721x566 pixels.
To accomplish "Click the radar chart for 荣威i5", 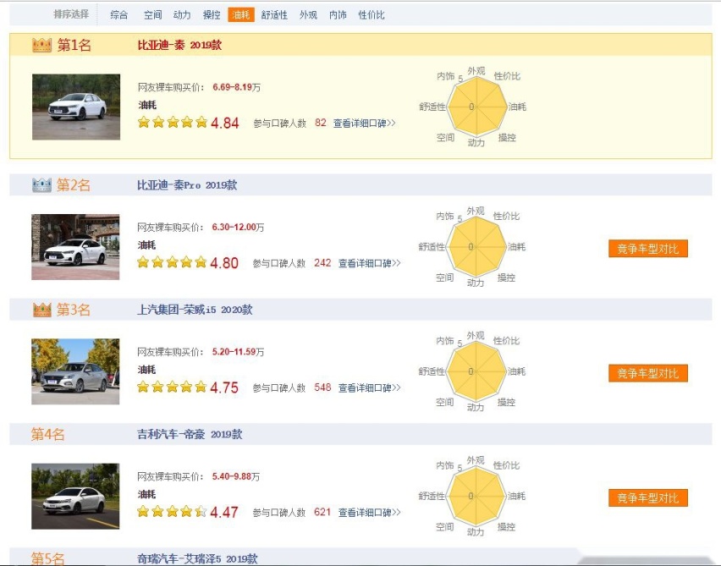I will click(476, 371).
